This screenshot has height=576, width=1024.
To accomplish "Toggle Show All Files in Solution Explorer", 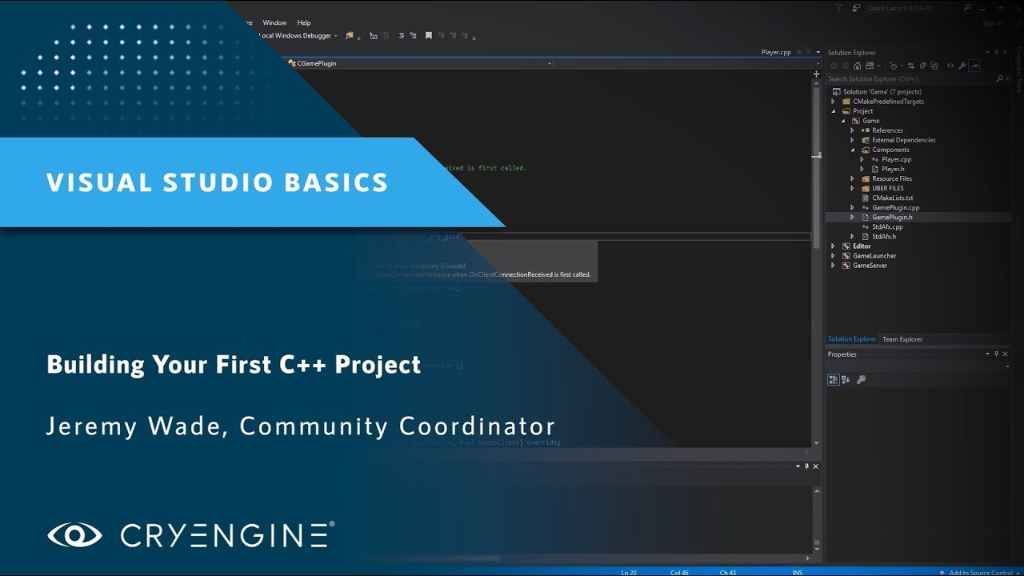I will 934,66.
